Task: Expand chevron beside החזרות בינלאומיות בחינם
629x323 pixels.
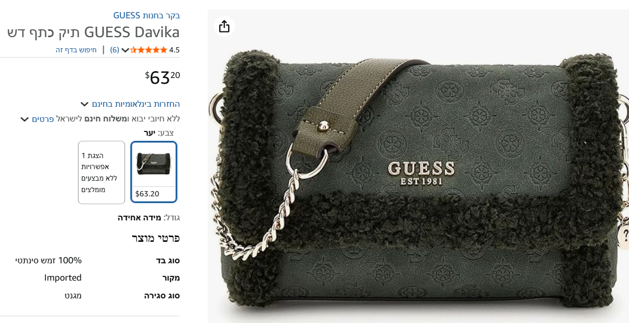Action: pyautogui.click(x=85, y=104)
